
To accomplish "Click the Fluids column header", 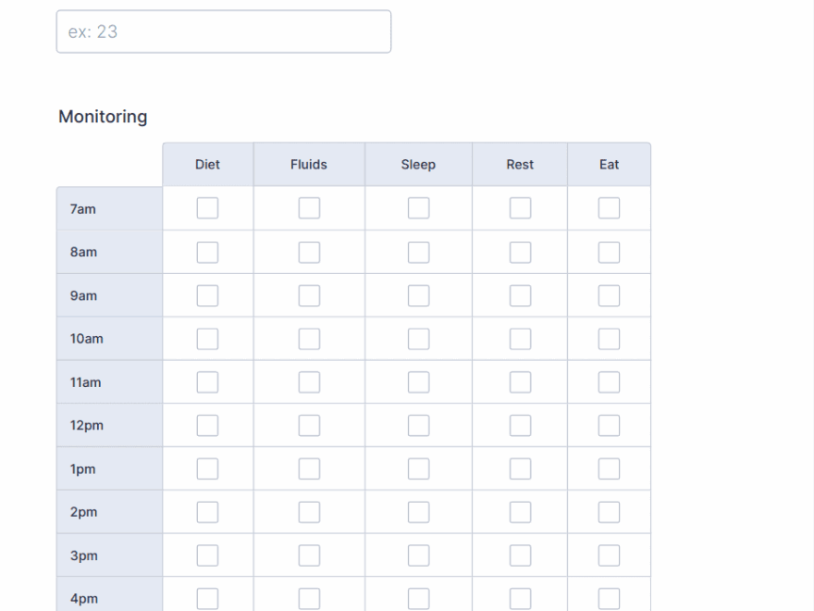I will click(309, 165).
